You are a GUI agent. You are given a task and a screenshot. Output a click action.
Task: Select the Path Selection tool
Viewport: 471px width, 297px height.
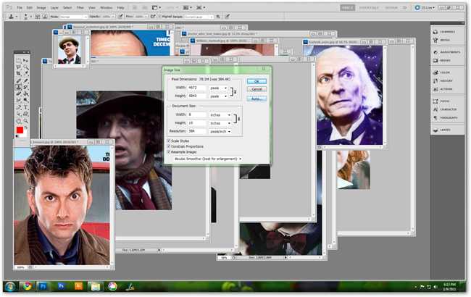point(19,114)
